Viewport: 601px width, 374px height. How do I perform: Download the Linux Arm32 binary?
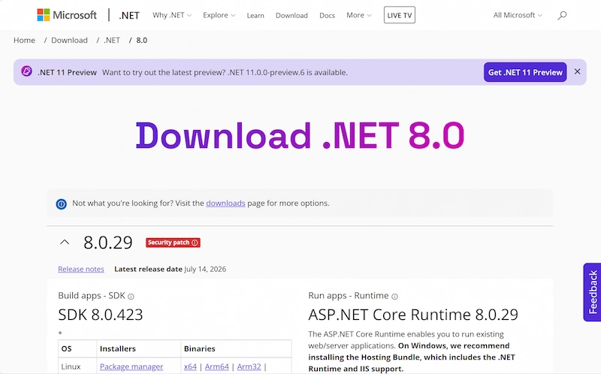click(249, 366)
